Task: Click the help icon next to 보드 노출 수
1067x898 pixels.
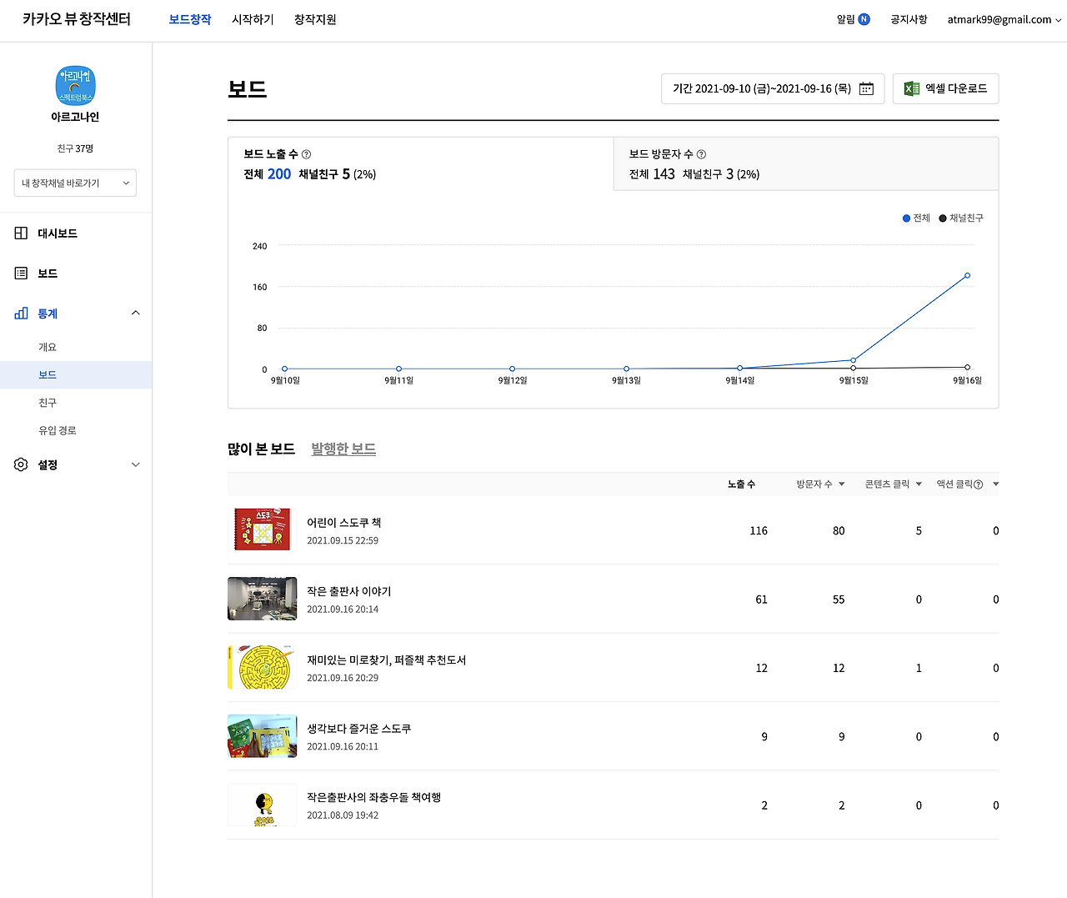Action: click(x=306, y=153)
